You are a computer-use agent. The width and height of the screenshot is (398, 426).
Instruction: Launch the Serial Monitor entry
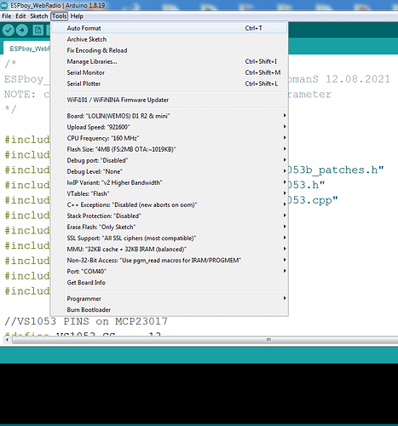(170, 72)
